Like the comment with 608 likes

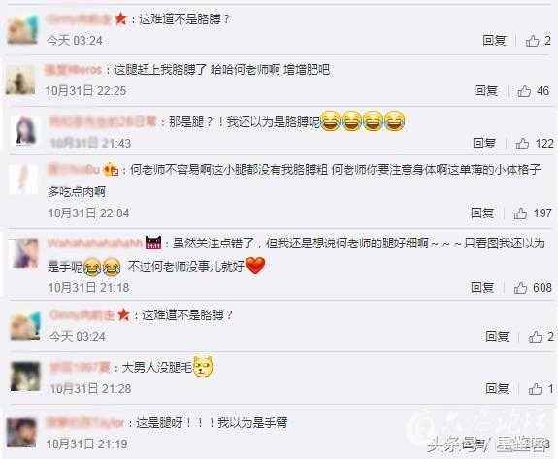[x=520, y=288]
